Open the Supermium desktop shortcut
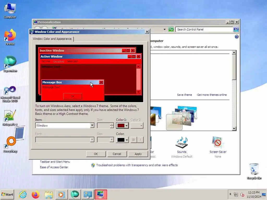267x200 pixels. [x=10, y=64]
